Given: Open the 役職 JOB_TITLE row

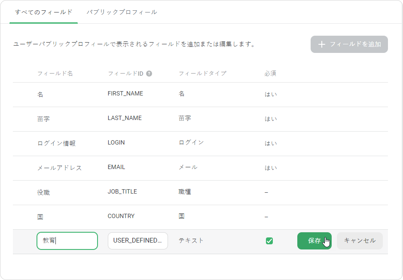Looking at the screenshot, I should [x=200, y=193].
